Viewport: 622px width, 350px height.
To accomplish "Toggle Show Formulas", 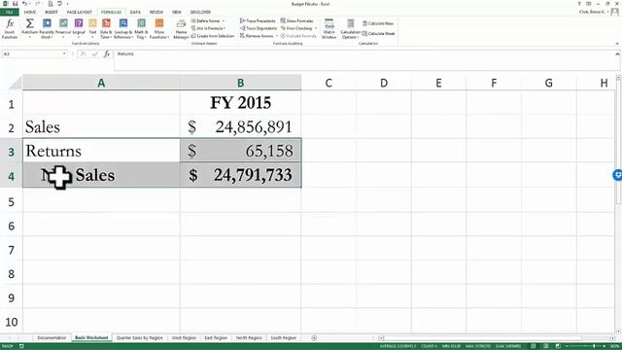I will (296, 20).
